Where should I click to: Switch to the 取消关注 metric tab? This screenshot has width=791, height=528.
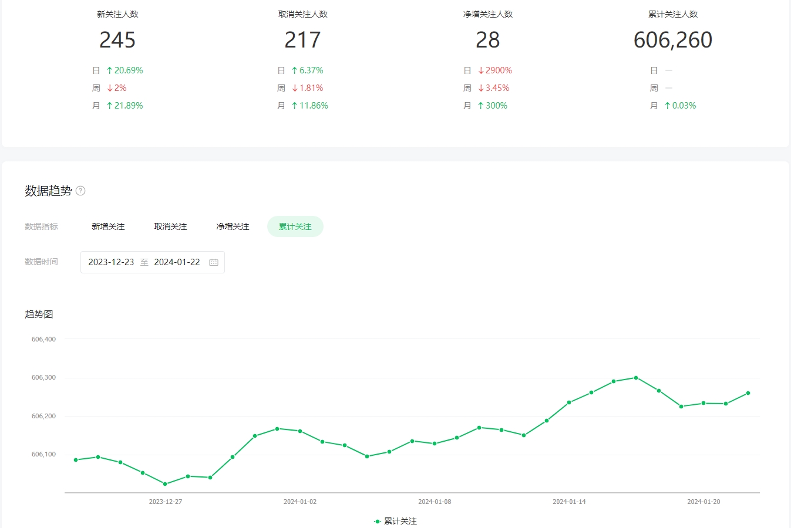(x=170, y=226)
